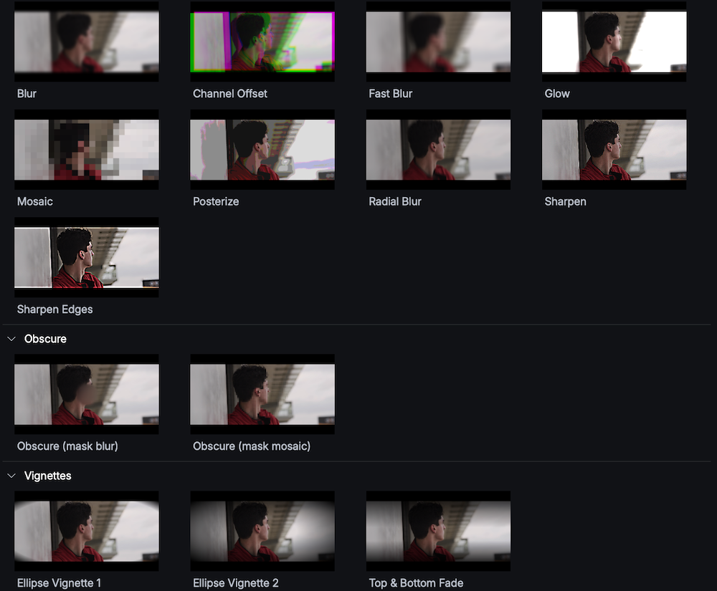Screen dimensions: 717x591
Task: Collapse the Obscure section chevron
Action: pos(11,339)
